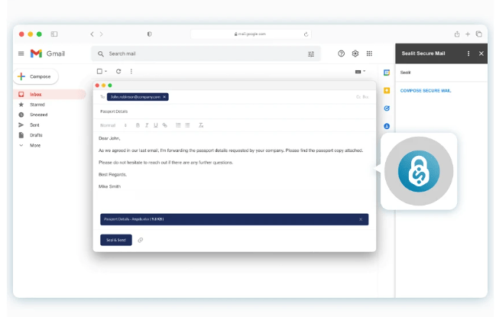Toggle italic formatting
Screen dimensions: 496x317
point(147,125)
